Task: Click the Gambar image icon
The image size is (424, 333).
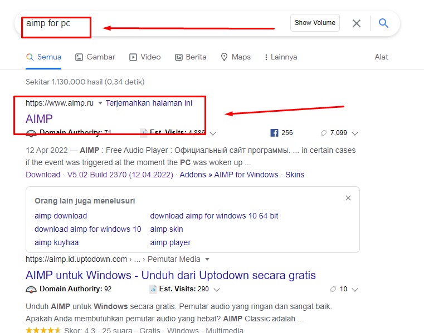Action: click(x=79, y=57)
